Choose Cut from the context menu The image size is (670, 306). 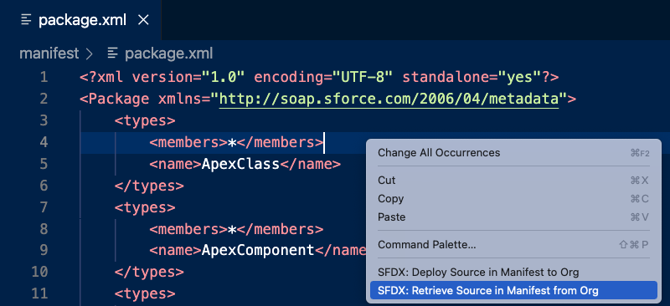(513, 180)
